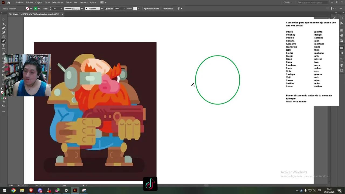Open the Artboards panel icon
The height and width of the screenshot is (194, 345).
click(341, 70)
